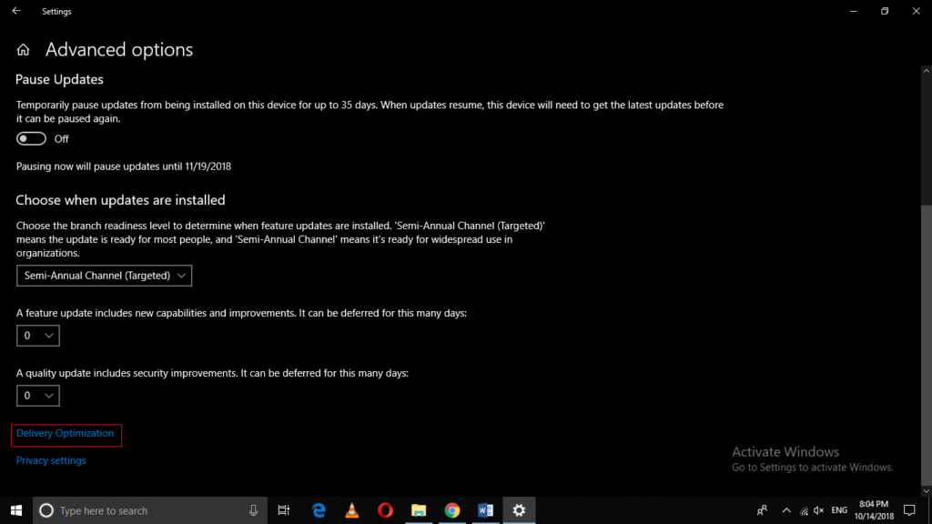
Task: Show hidden system tray icons
Action: tap(786, 510)
